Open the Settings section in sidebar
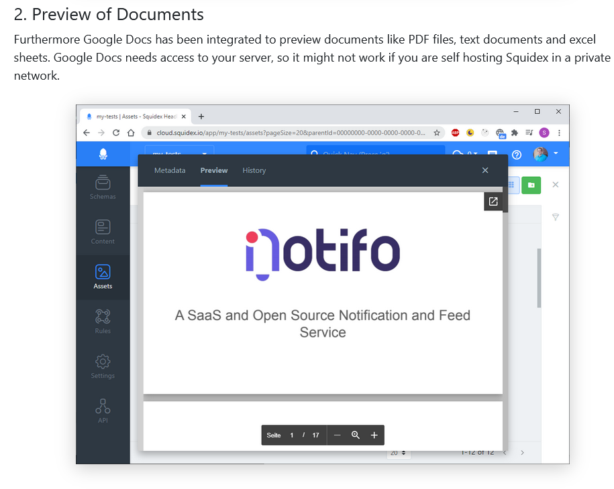The height and width of the screenshot is (489, 614). tap(103, 365)
